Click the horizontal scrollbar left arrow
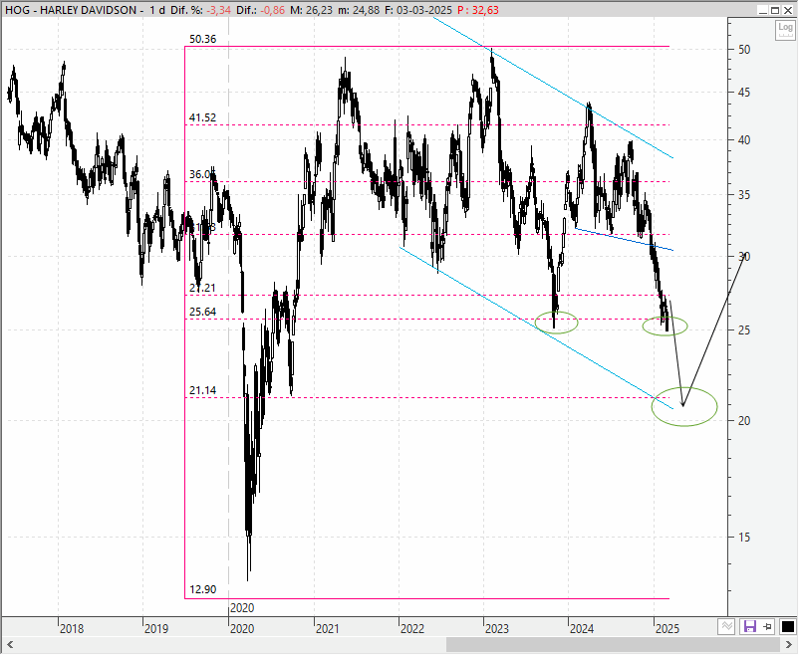 (x=10, y=644)
